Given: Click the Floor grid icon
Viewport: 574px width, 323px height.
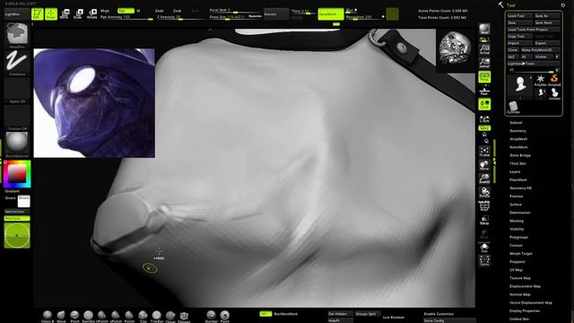Looking at the screenshot, I should (x=484, y=91).
